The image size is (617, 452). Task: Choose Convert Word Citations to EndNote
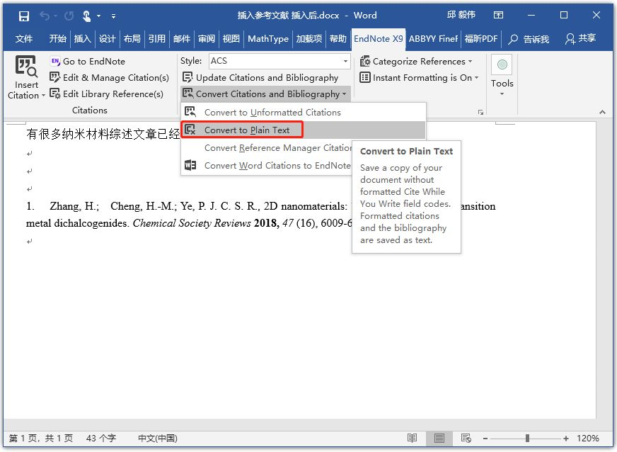click(x=267, y=166)
